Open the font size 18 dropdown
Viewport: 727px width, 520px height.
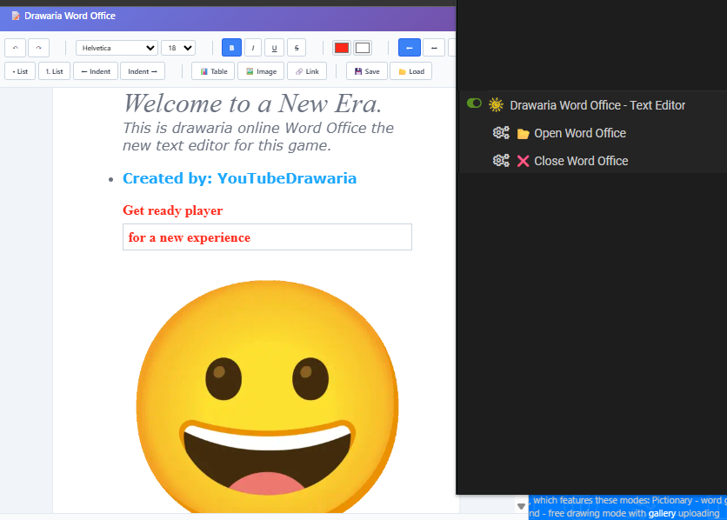point(178,48)
